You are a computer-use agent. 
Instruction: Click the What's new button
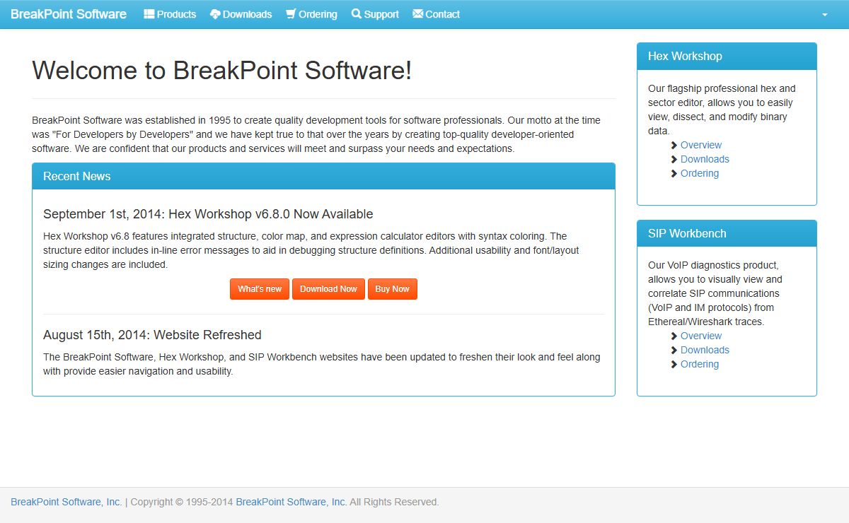click(x=260, y=289)
